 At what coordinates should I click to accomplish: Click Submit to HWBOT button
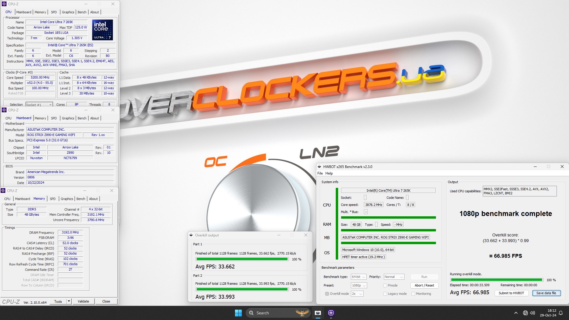pyautogui.click(x=511, y=293)
